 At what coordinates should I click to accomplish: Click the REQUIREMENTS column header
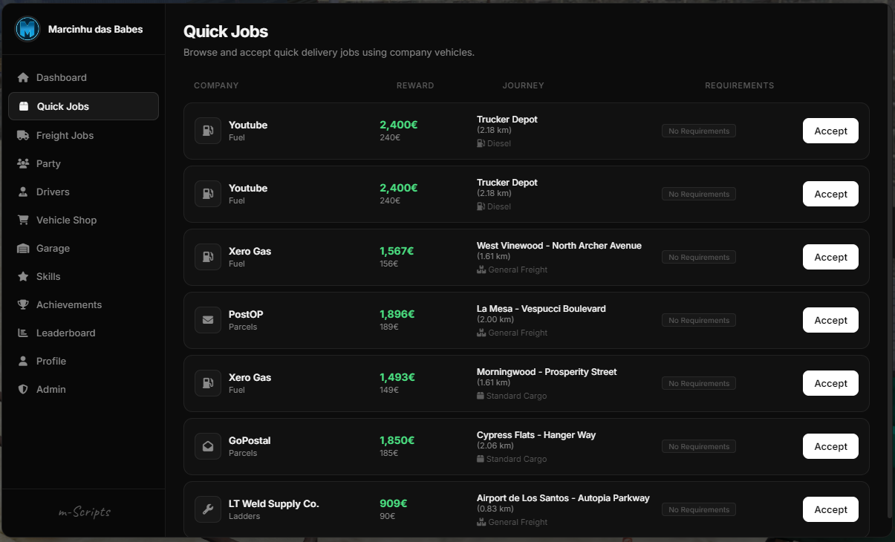pyautogui.click(x=739, y=85)
